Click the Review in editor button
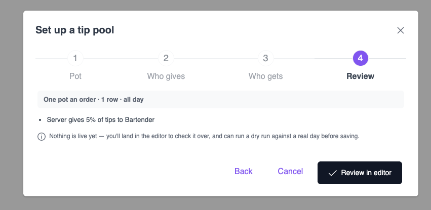The width and height of the screenshot is (431, 210). click(360, 173)
